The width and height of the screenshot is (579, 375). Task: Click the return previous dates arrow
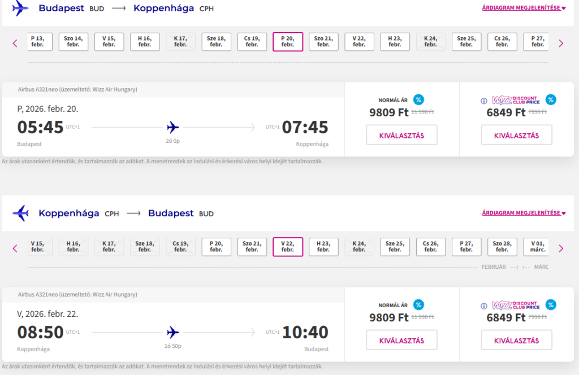15,248
